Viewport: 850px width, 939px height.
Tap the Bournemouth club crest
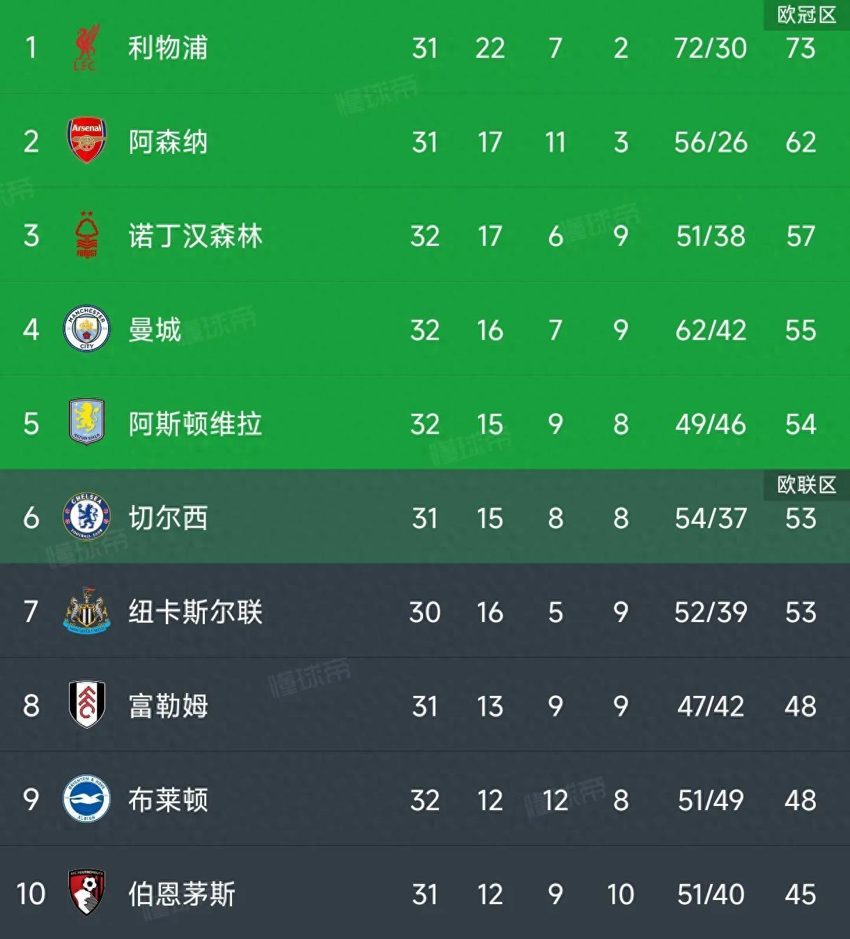click(86, 893)
